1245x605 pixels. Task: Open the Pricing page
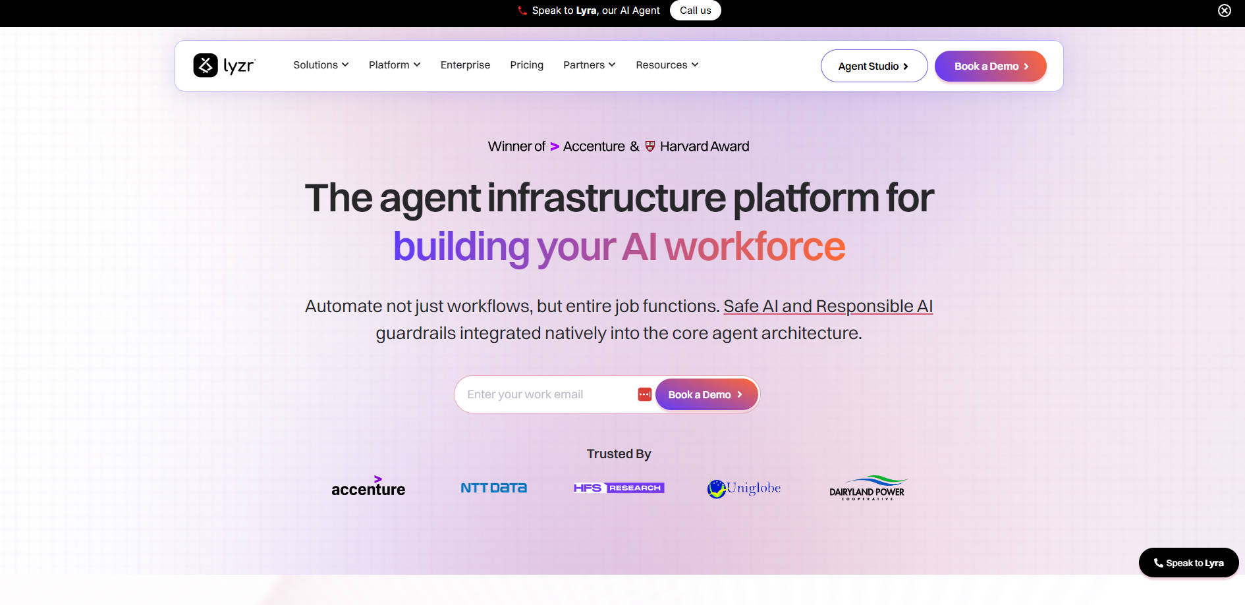(526, 65)
